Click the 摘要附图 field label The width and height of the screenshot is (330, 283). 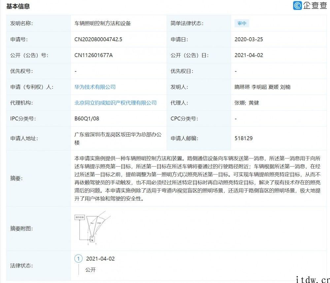coord(21,229)
